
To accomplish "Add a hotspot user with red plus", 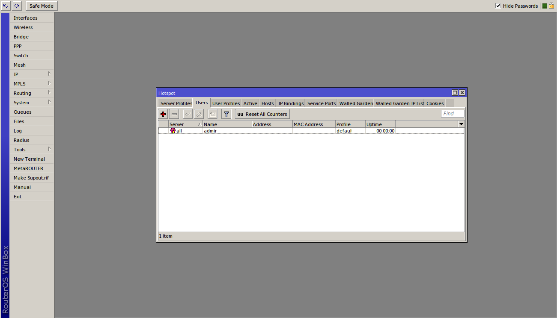I will (x=163, y=114).
